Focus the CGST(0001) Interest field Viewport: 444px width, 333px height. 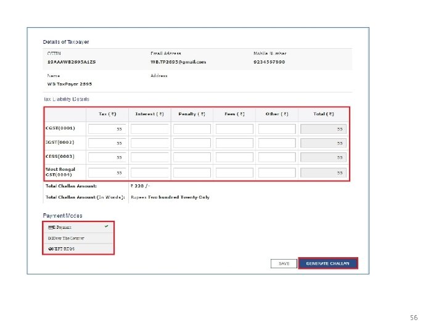pyautogui.click(x=149, y=129)
